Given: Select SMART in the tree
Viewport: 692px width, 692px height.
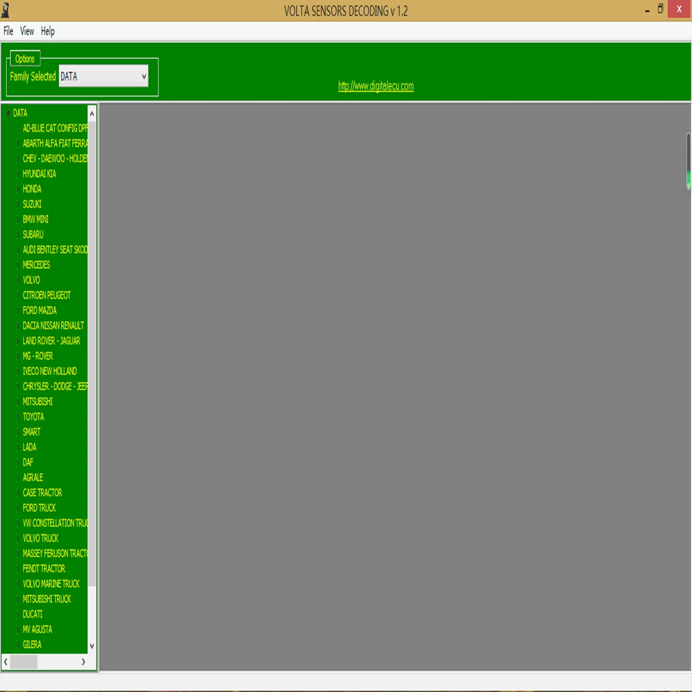Looking at the screenshot, I should click(x=31, y=432).
